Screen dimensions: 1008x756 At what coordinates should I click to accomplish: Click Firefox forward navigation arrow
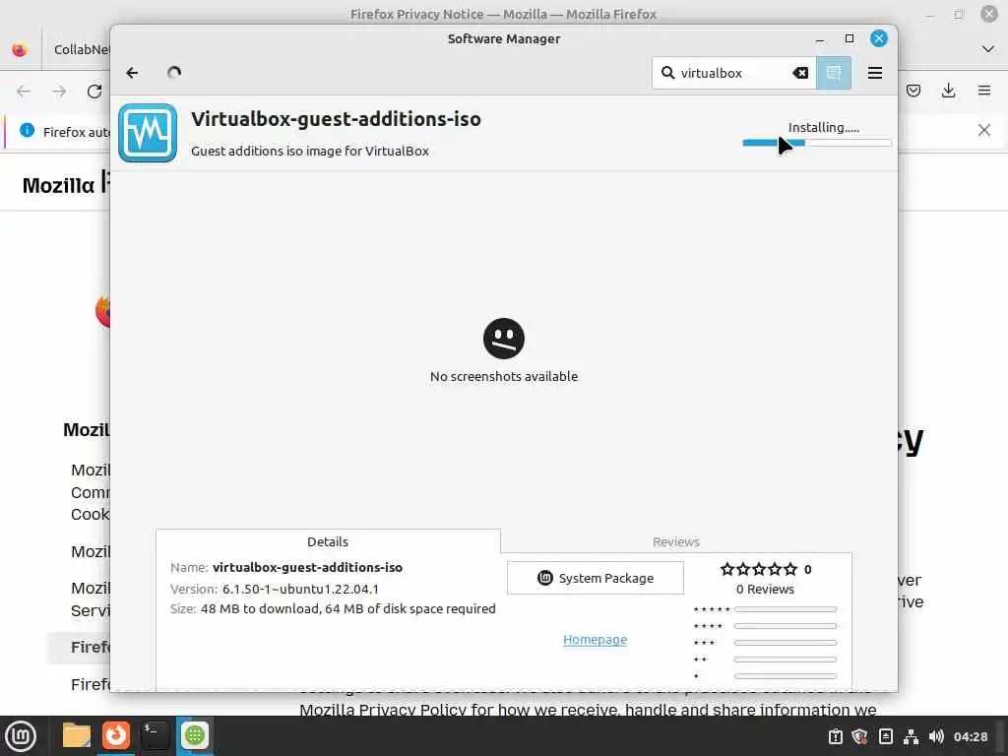pyautogui.click(x=59, y=92)
